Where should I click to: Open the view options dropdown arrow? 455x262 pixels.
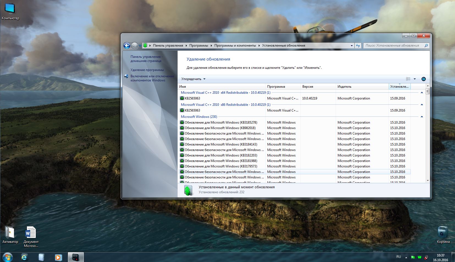pyautogui.click(x=415, y=79)
